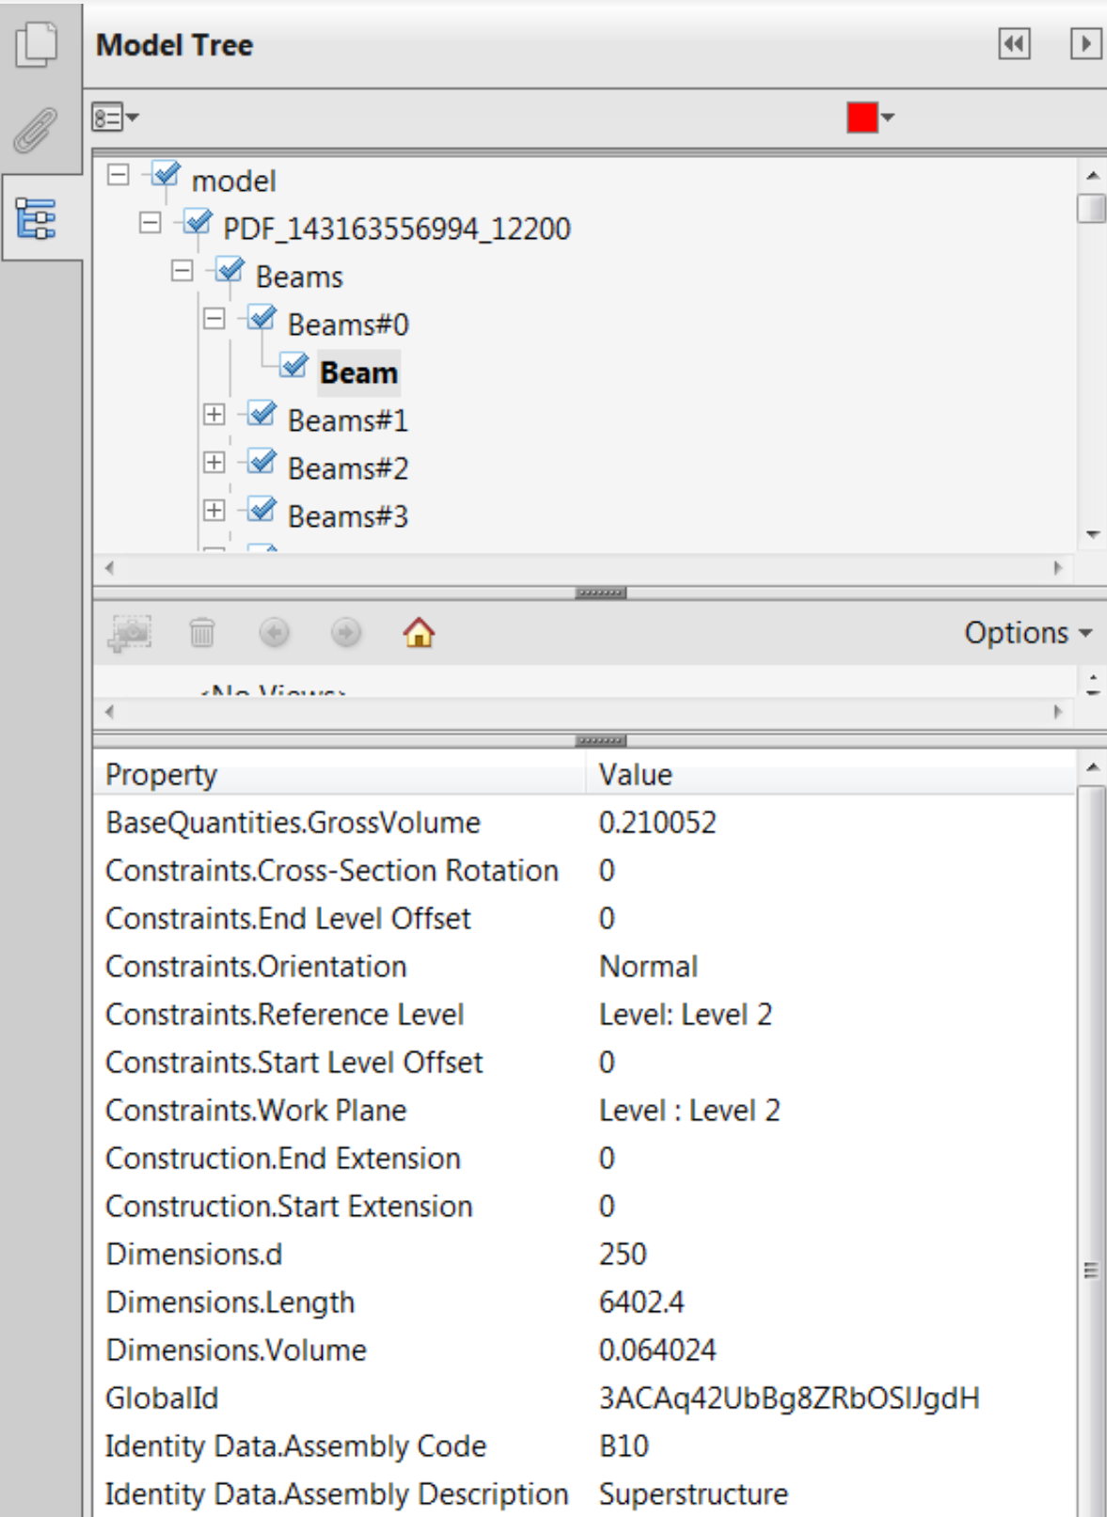This screenshot has width=1107, height=1517.
Task: Click the value Level: Level 2
Action: [x=686, y=1015]
